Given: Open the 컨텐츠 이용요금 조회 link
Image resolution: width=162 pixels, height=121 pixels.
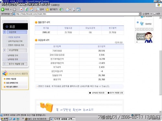Looking at the screenshot, I should point(16,45).
